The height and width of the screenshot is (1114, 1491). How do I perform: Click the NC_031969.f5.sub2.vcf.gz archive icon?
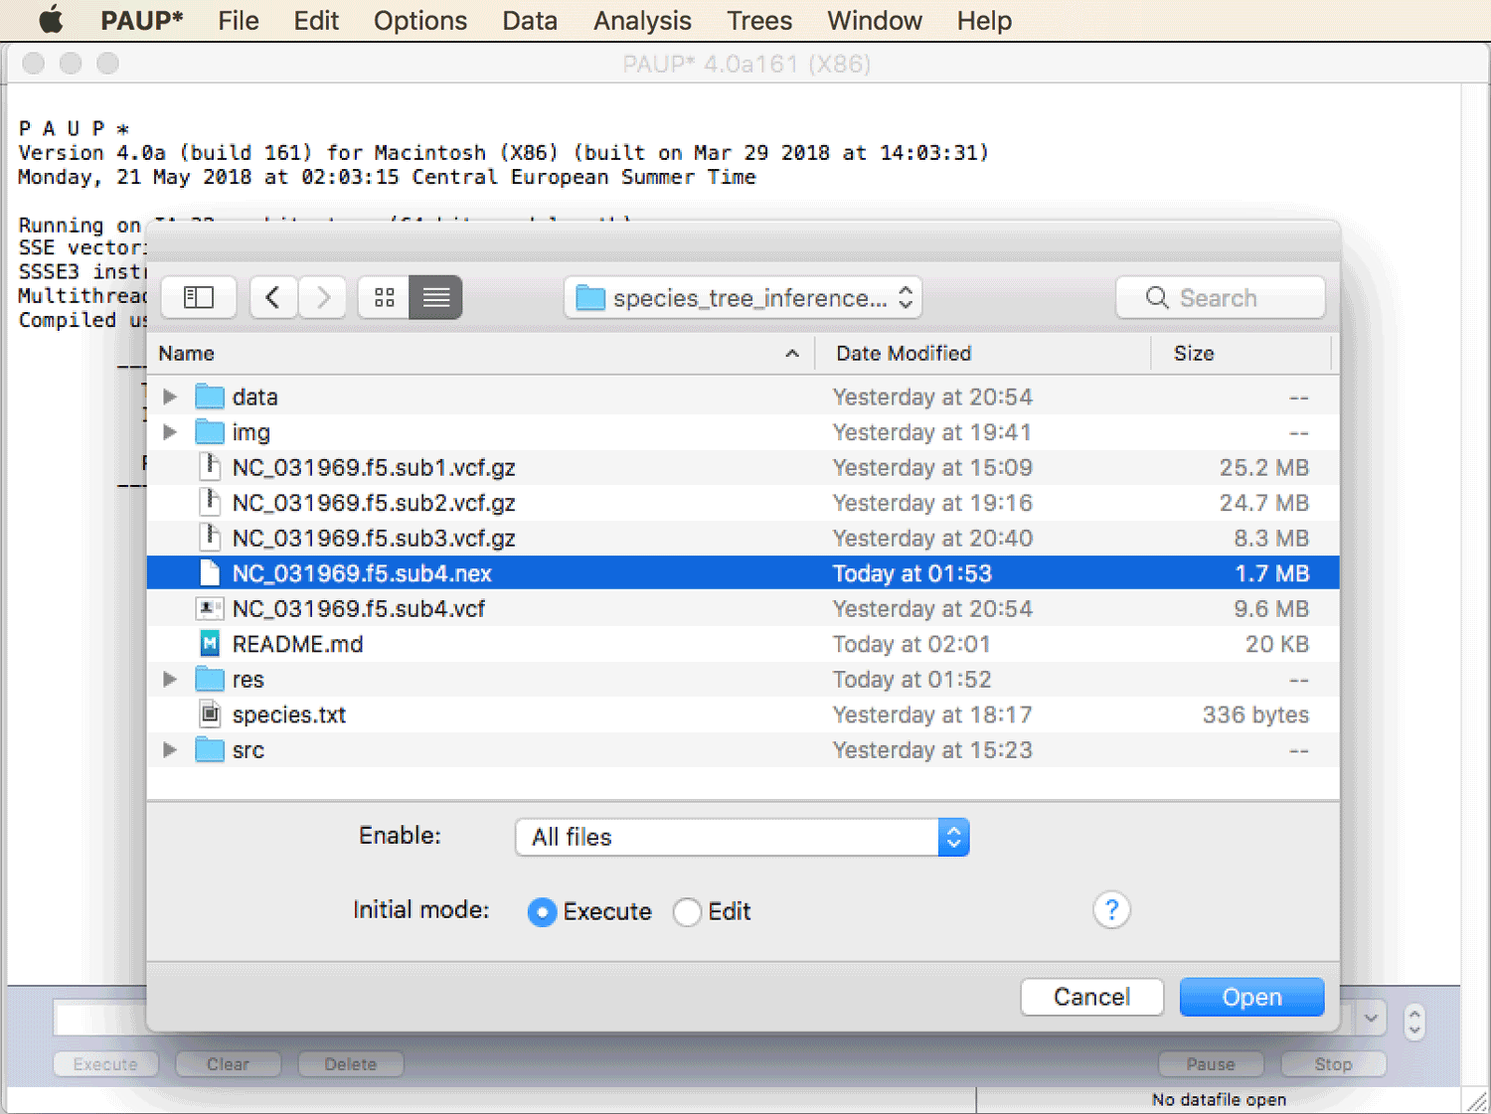point(210,502)
